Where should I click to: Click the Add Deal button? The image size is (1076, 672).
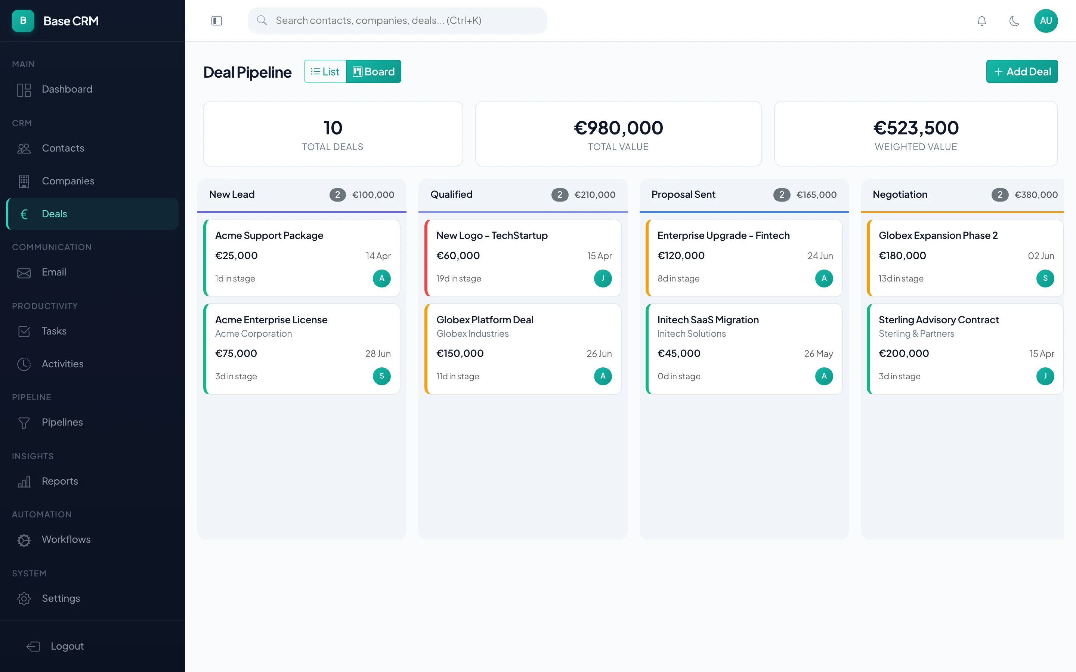pos(1022,71)
